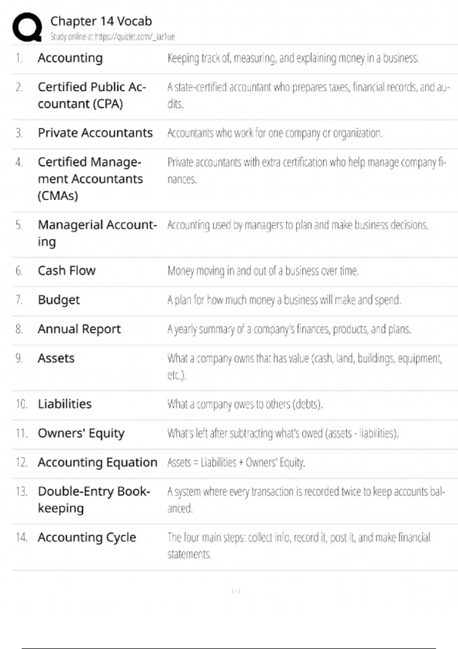Click the 'Money moving in and out' definition
This screenshot has height=649, width=458.
click(263, 271)
